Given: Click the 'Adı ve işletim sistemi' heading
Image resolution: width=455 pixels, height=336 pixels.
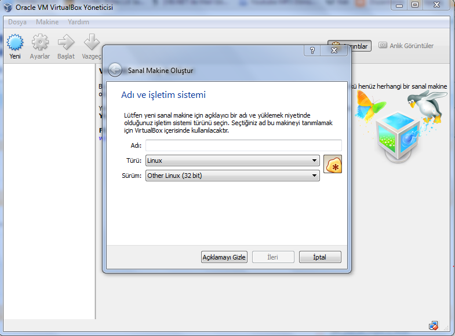Looking at the screenshot, I should pos(163,94).
